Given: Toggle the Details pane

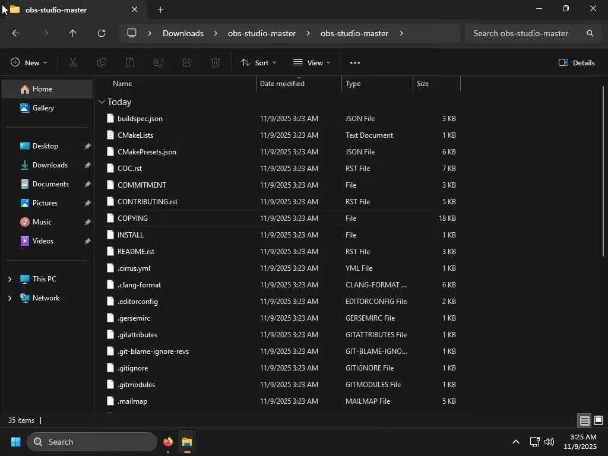Looking at the screenshot, I should 577,63.
